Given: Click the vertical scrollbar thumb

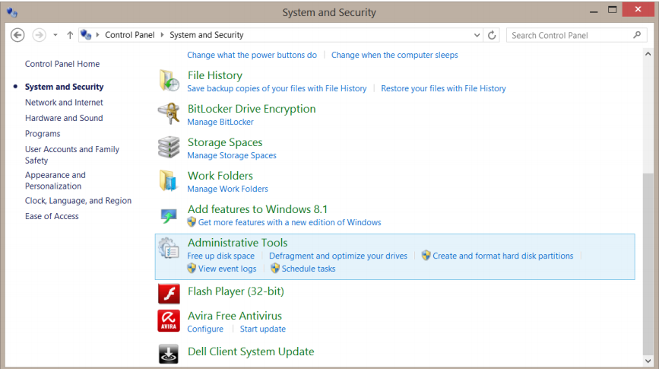Looking at the screenshot, I should (x=648, y=264).
